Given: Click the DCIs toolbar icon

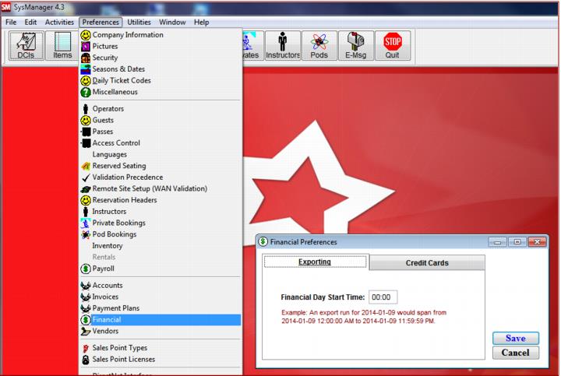Looking at the screenshot, I should [26, 46].
